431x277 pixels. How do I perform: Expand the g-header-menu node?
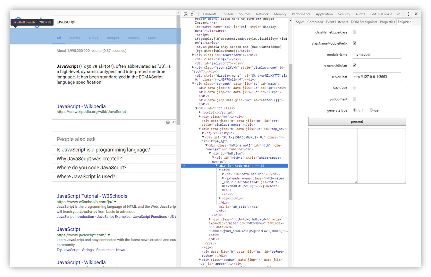[x=224, y=178]
